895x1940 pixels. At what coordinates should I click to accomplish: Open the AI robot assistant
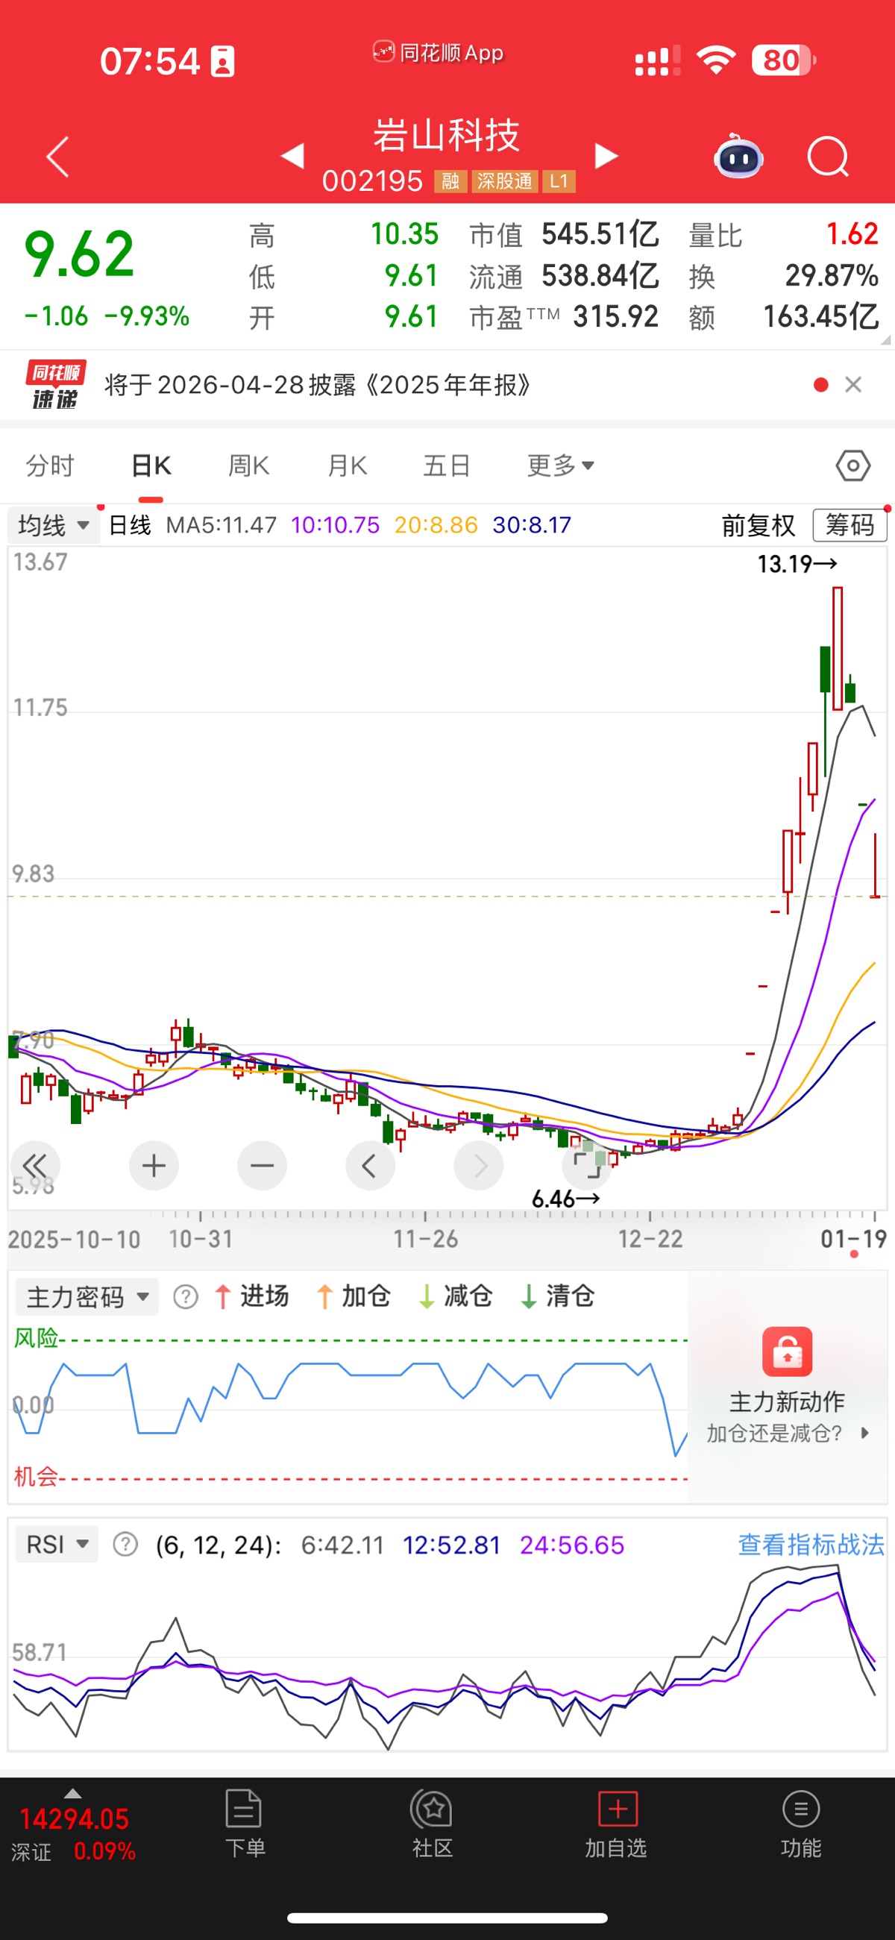tap(738, 157)
